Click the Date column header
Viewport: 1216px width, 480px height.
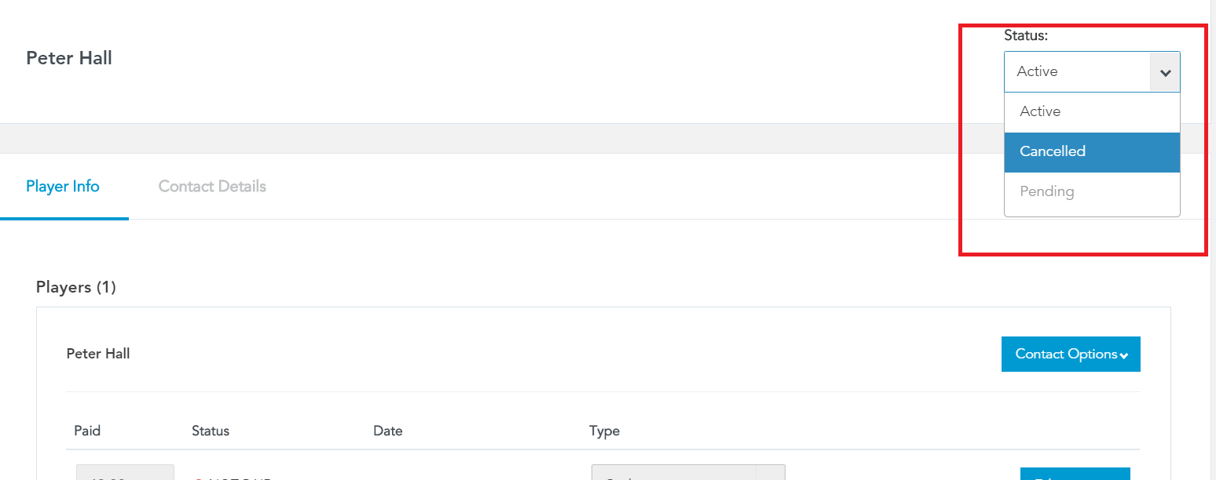point(388,431)
